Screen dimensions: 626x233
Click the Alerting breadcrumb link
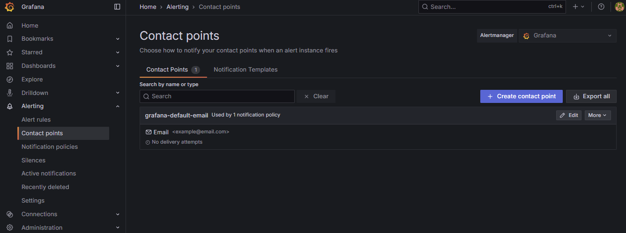pos(178,7)
